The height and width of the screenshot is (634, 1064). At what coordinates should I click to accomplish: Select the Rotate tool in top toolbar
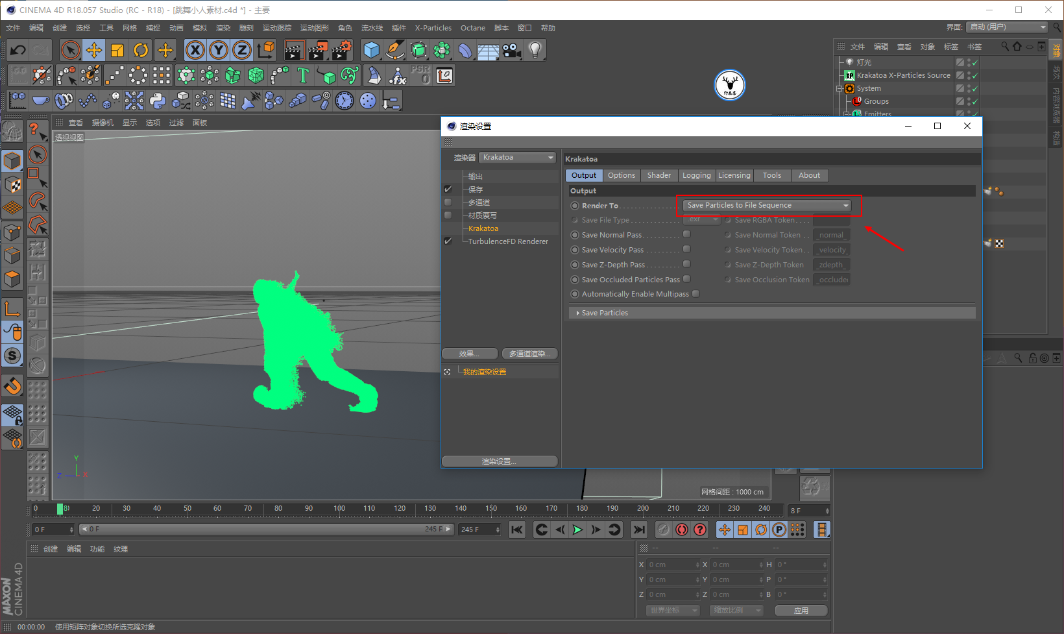141,50
